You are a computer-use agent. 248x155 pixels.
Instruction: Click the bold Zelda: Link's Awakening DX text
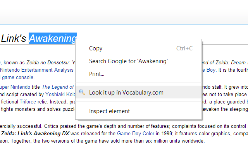[x=35, y=133]
